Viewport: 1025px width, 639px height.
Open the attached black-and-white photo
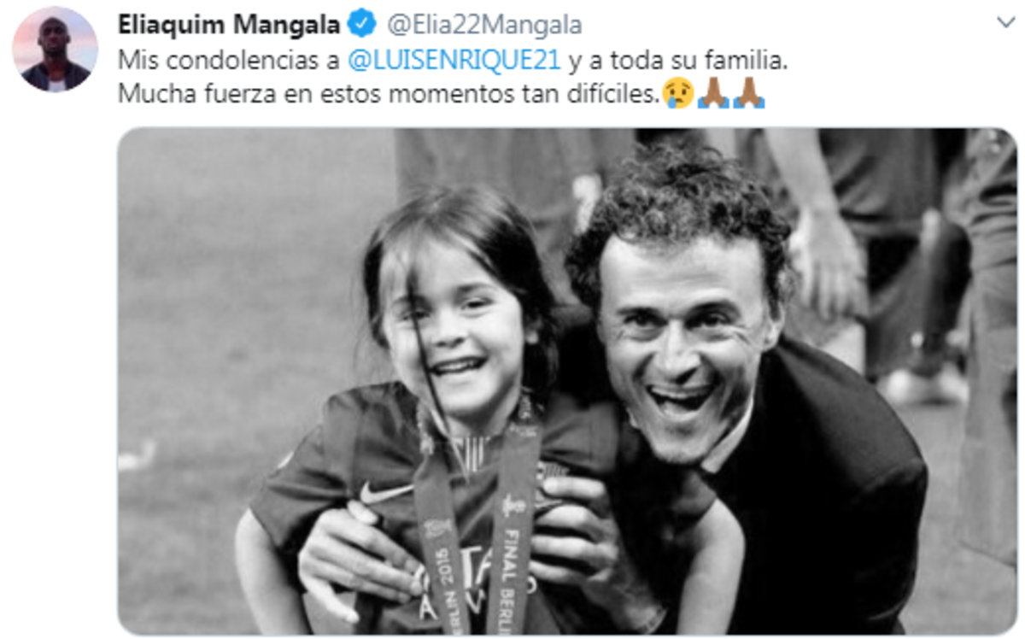click(567, 382)
